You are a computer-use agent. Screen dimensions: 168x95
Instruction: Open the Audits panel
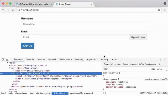(x=114, y=59)
